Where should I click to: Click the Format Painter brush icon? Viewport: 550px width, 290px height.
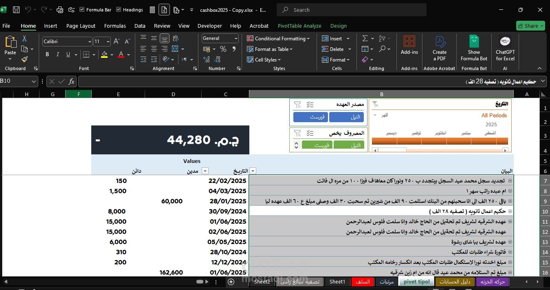pos(24,59)
